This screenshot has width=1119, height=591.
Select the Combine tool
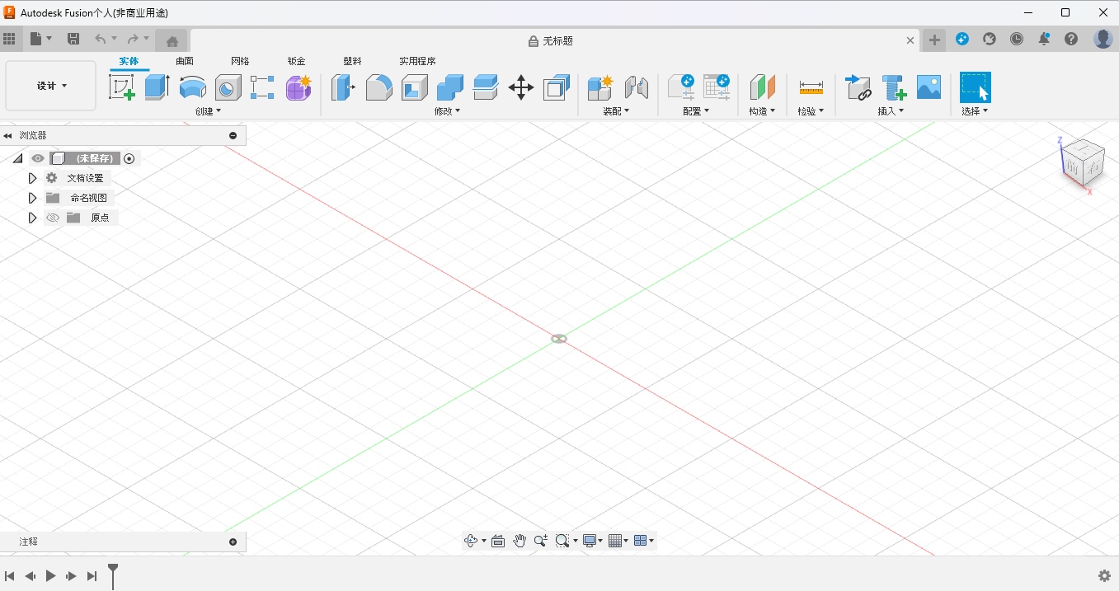click(449, 87)
